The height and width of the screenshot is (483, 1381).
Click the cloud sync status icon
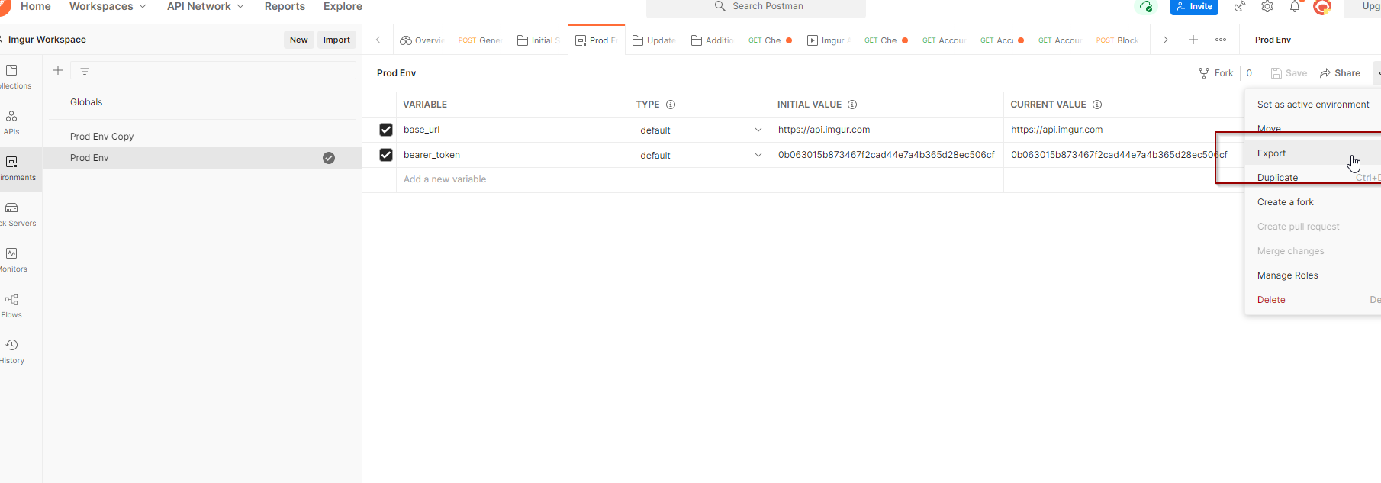pyautogui.click(x=1145, y=6)
